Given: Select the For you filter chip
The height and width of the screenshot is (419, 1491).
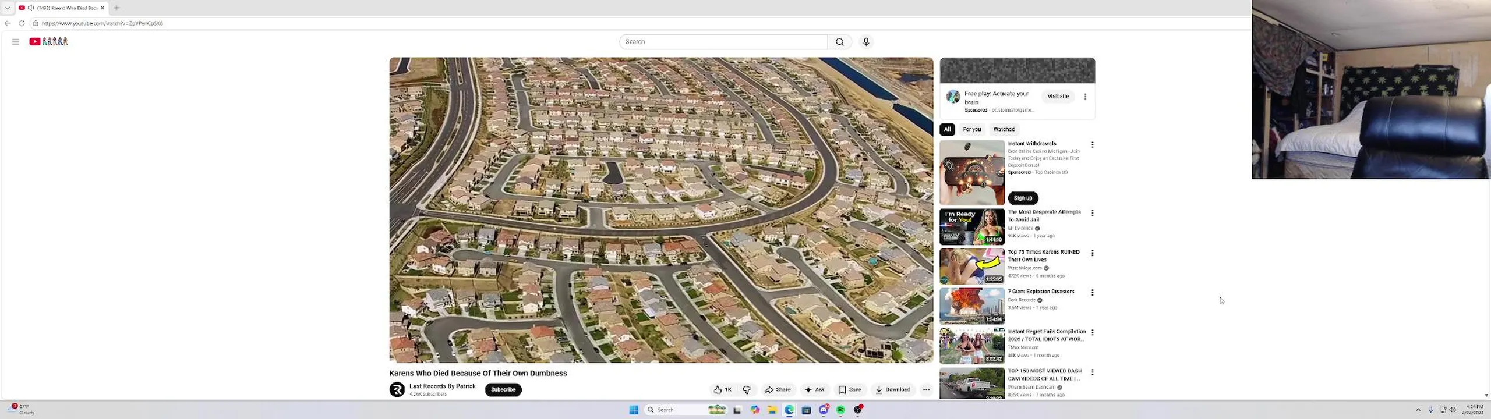Looking at the screenshot, I should [971, 129].
